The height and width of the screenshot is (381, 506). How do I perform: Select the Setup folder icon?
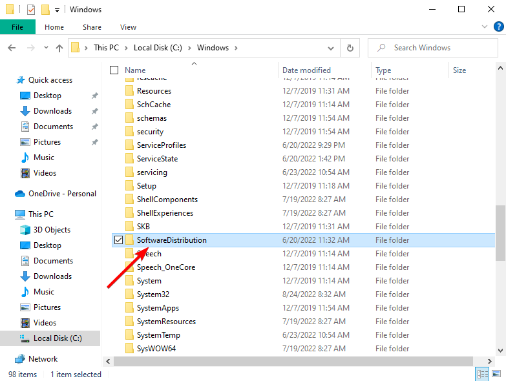click(129, 186)
